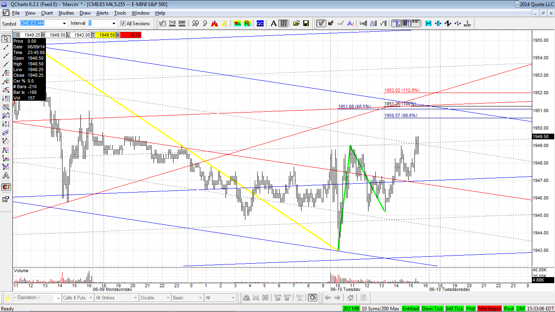
Task: Click the RESET zoom icon
Action: point(467,23)
